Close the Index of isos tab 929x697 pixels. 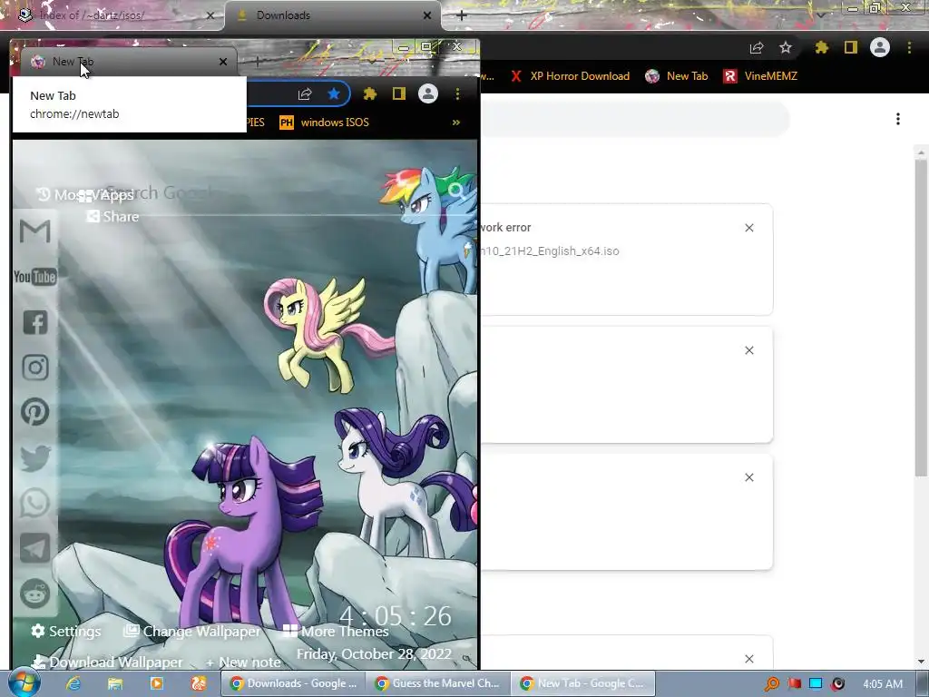[210, 15]
